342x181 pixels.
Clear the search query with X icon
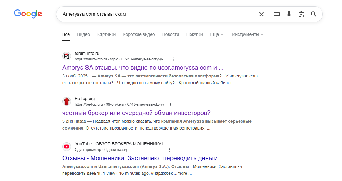tap(261, 14)
